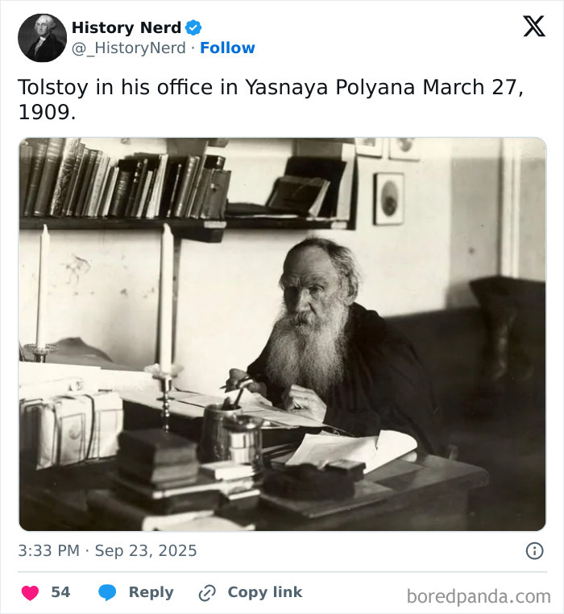This screenshot has height=614, width=564.
Task: Click the chain icon beside Copy link
Action: click(207, 593)
